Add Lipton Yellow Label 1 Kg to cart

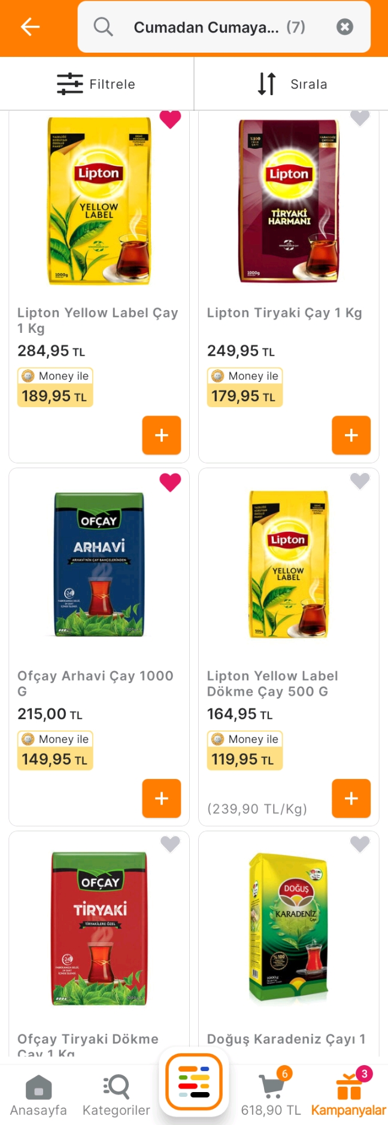[x=162, y=435]
